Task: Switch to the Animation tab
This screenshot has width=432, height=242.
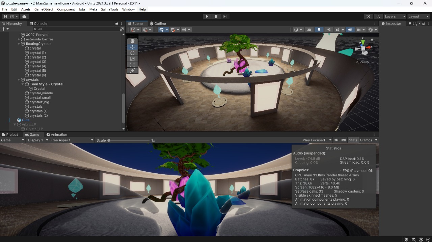Action: [57, 135]
